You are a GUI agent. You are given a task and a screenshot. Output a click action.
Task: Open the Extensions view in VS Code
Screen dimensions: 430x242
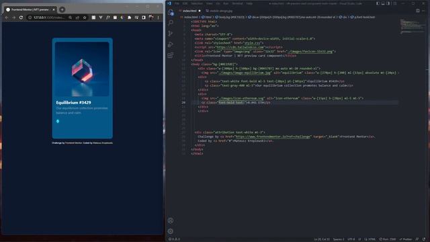pyautogui.click(x=171, y=55)
